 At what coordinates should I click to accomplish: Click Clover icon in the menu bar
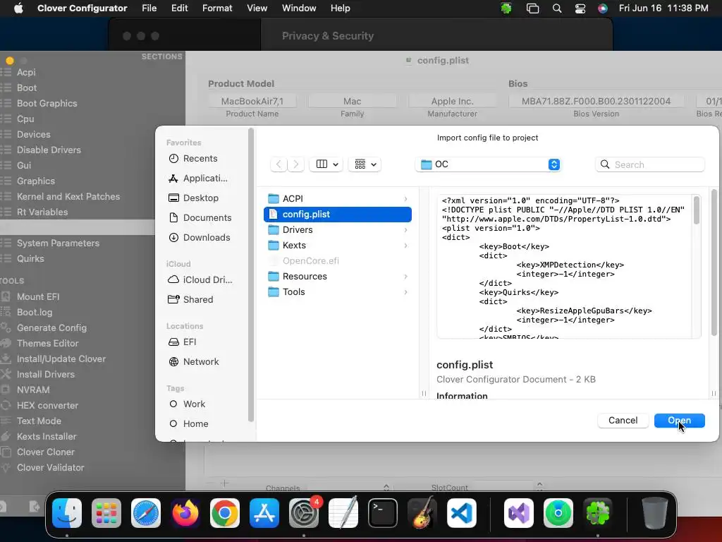click(x=506, y=8)
